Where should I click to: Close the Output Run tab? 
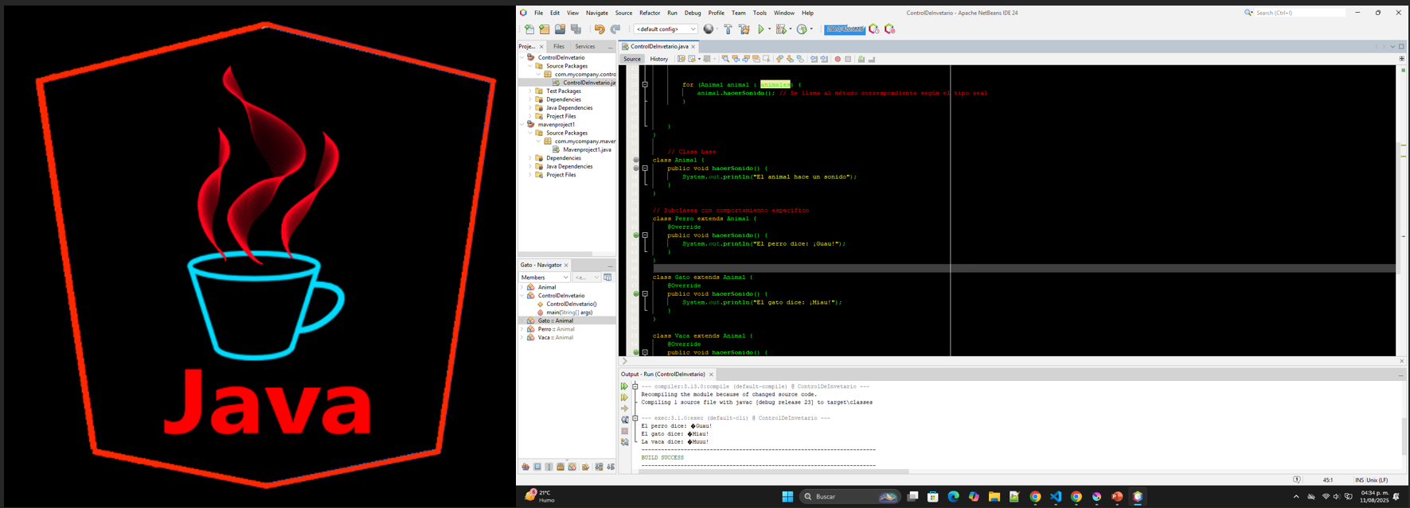point(711,374)
